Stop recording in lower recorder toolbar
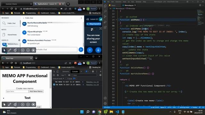 [x=33, y=104]
